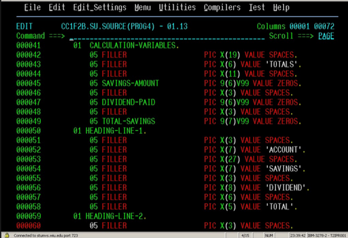
Task: Click line number 000042
Action: pos(28,55)
